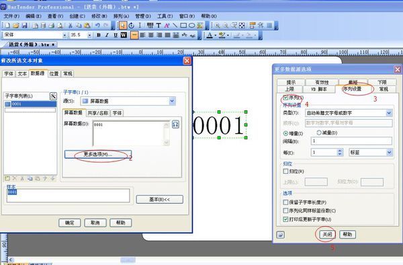Toggle underline formatting button
Screen dimensions: 403x265
(116, 35)
